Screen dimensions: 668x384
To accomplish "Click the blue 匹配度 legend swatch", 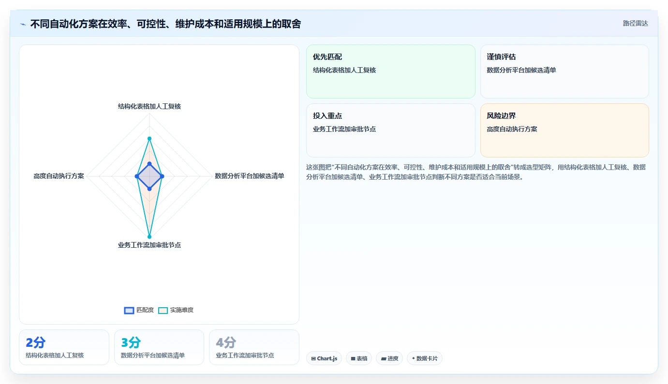I will click(129, 310).
